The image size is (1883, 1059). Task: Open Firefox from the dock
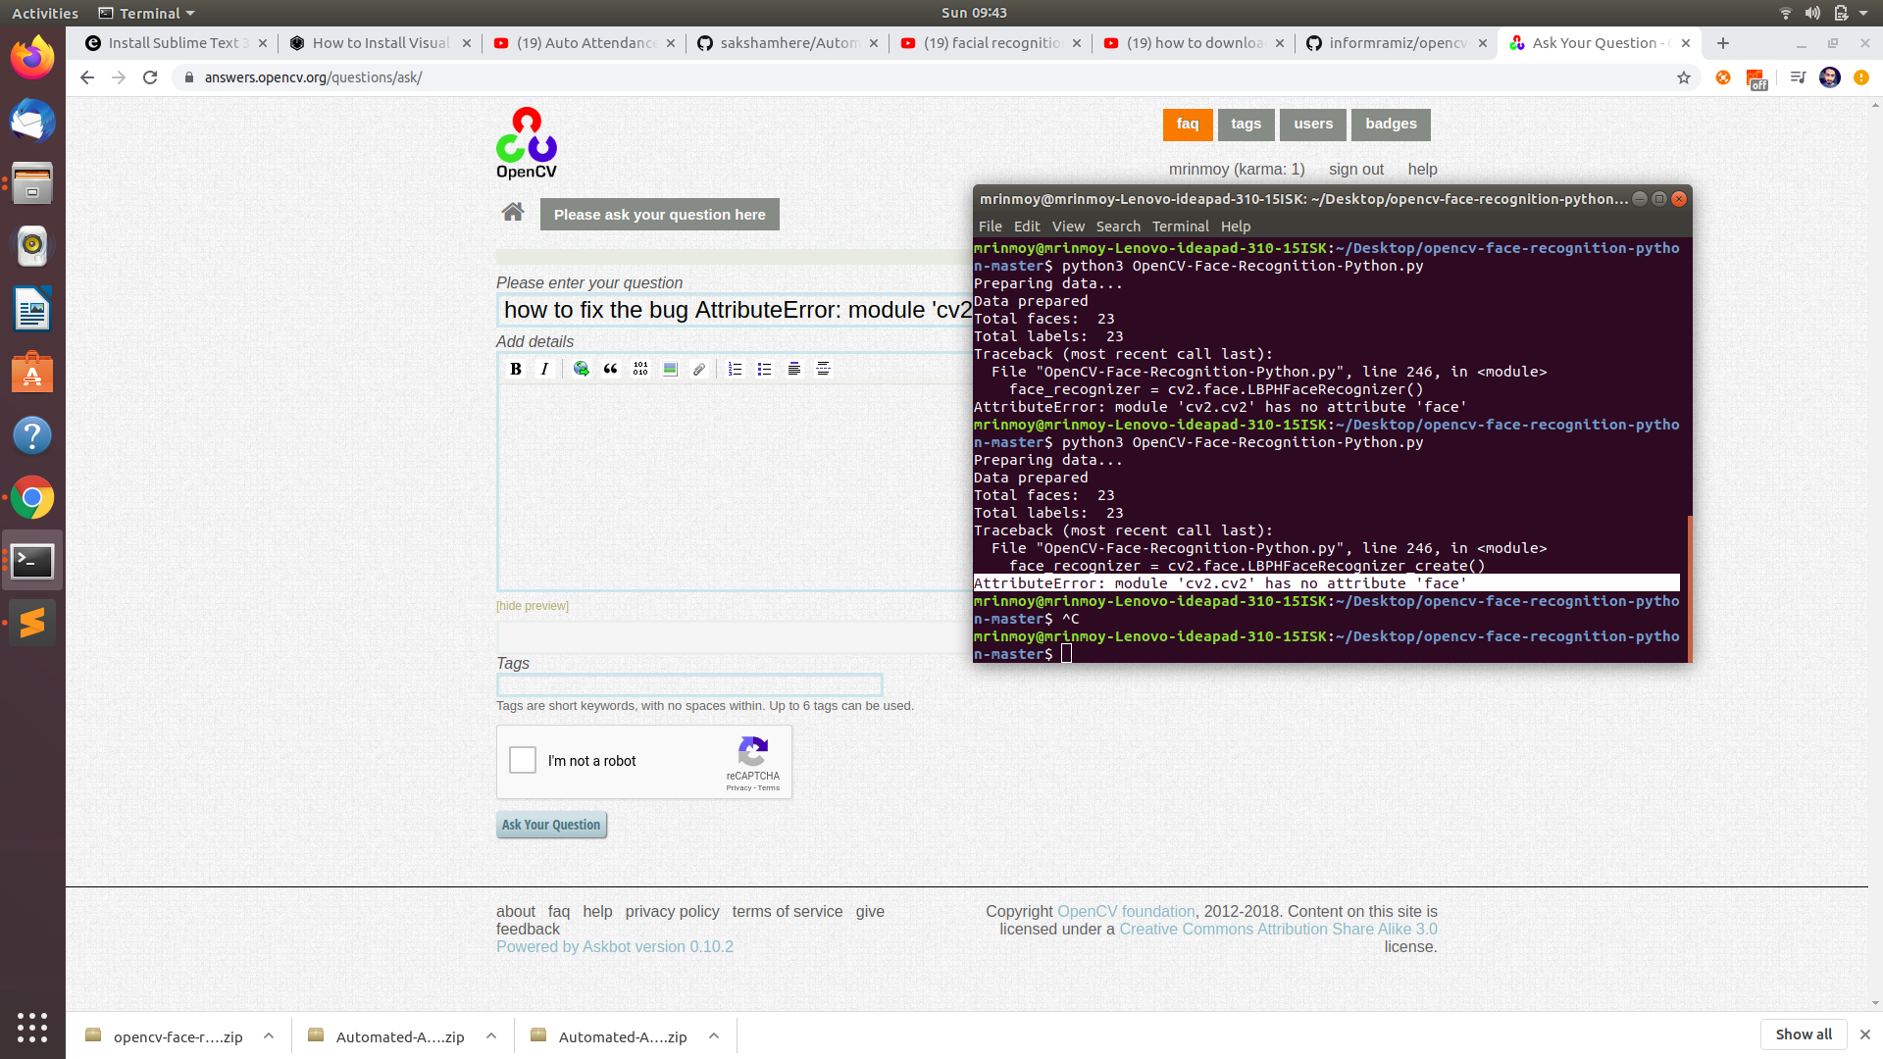pos(32,58)
